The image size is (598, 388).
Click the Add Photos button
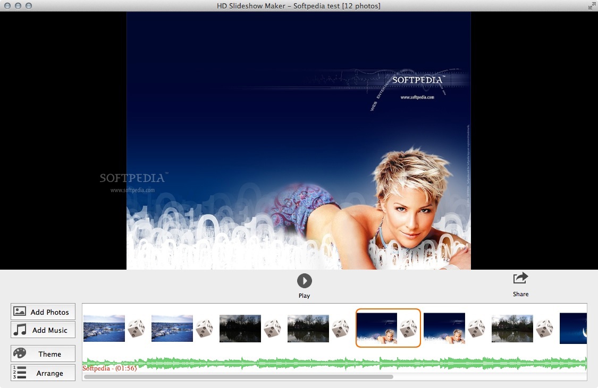point(43,312)
